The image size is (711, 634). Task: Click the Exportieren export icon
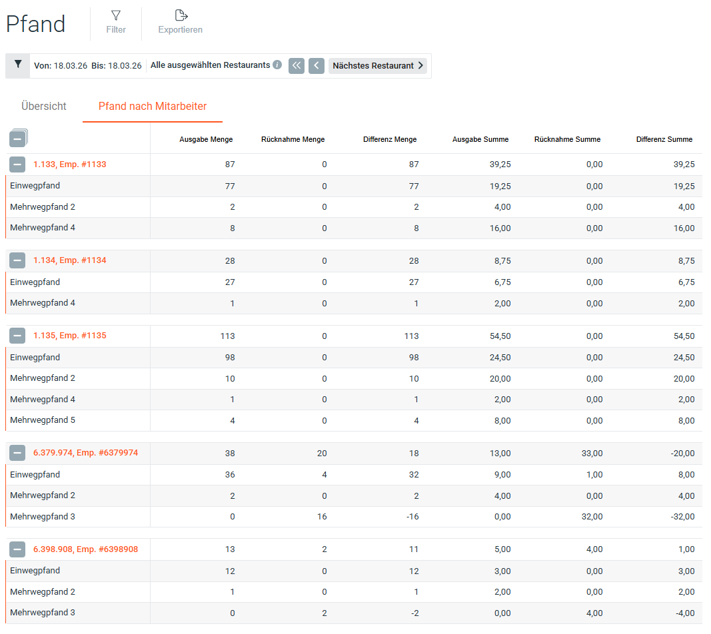(181, 15)
